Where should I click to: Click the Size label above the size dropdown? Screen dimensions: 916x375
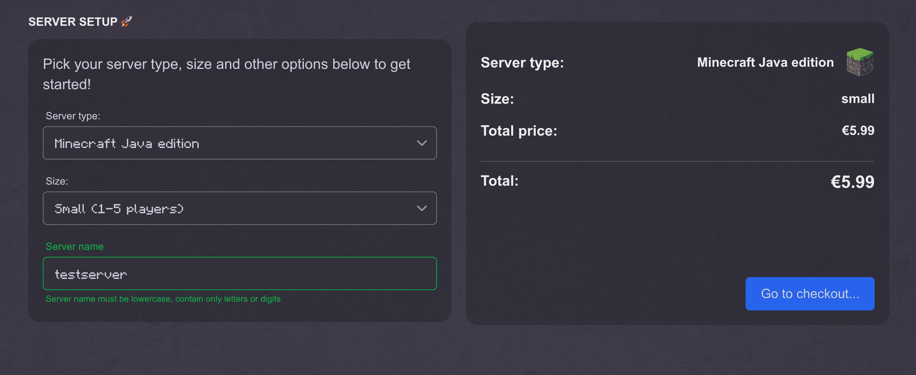pyautogui.click(x=57, y=181)
